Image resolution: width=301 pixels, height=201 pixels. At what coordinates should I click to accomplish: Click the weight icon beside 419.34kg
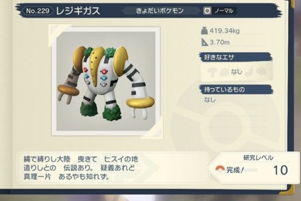(x=204, y=31)
